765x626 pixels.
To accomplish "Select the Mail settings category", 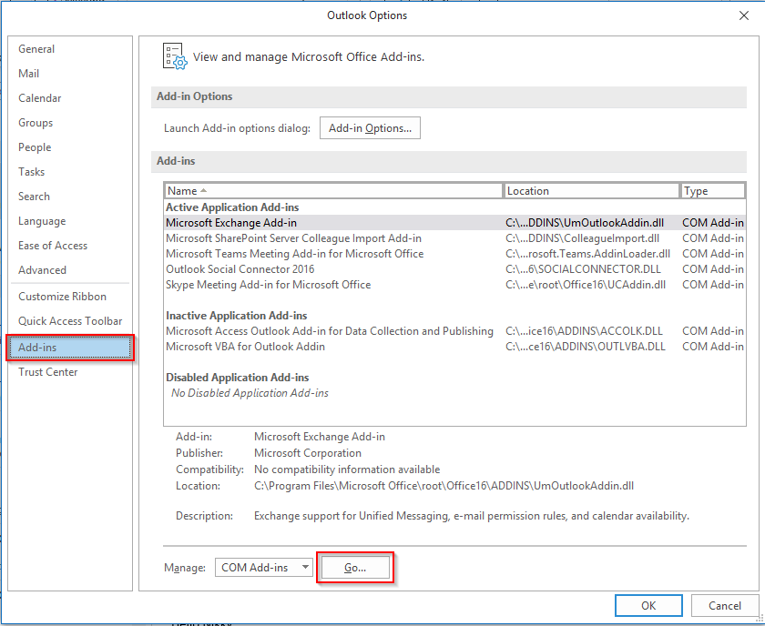I will 28,73.
